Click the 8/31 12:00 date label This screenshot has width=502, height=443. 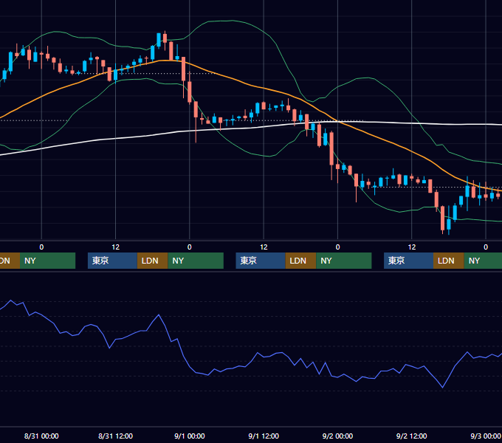click(x=115, y=436)
